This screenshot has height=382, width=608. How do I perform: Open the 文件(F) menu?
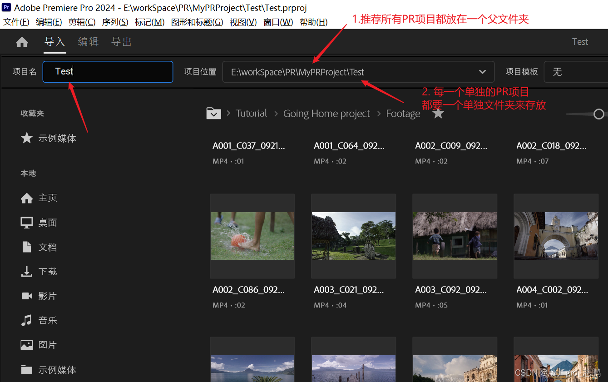coord(16,22)
